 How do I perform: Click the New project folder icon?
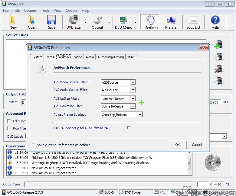coord(12,20)
